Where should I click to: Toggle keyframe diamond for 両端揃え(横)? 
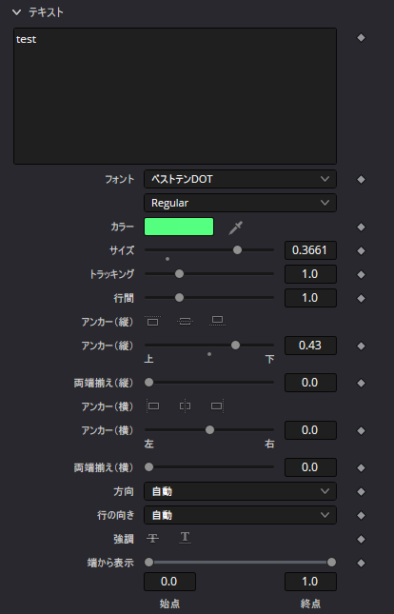click(361, 468)
